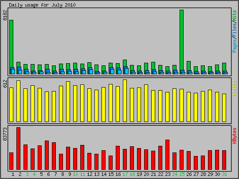This screenshot has height=179, width=239.
Task: Click the cyan "Pages" legend word
Action: (235, 46)
